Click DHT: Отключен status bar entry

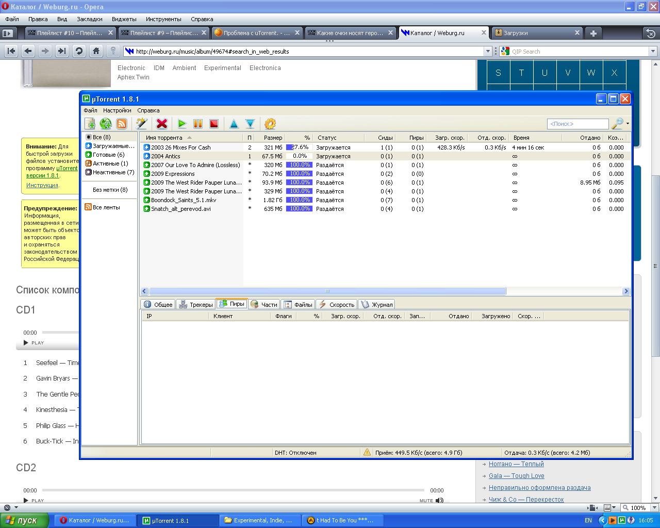coord(295,453)
